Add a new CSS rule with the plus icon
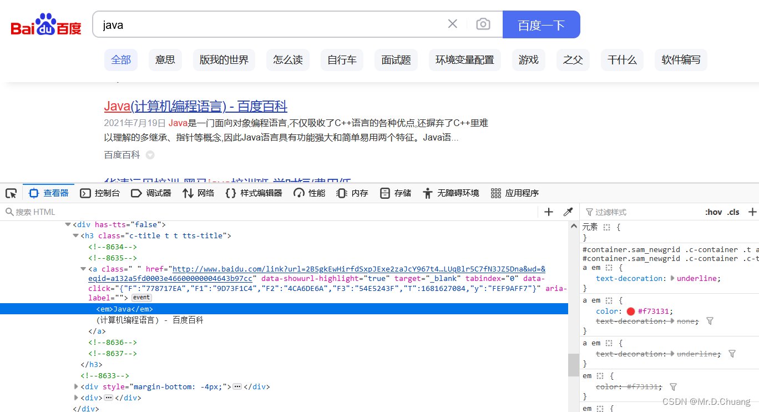Image resolution: width=759 pixels, height=412 pixels. click(x=752, y=212)
